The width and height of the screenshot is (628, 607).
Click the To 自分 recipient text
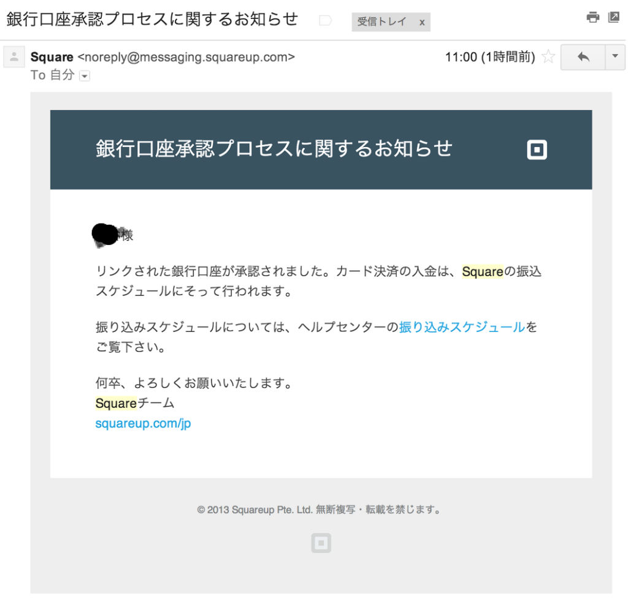pos(53,75)
